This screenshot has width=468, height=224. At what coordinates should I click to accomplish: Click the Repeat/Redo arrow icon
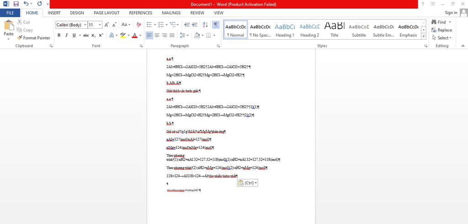pos(40,4)
